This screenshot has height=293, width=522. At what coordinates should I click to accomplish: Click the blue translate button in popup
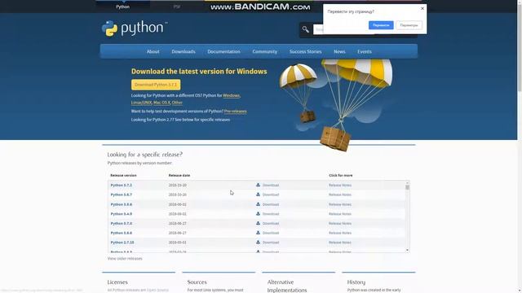point(381,25)
